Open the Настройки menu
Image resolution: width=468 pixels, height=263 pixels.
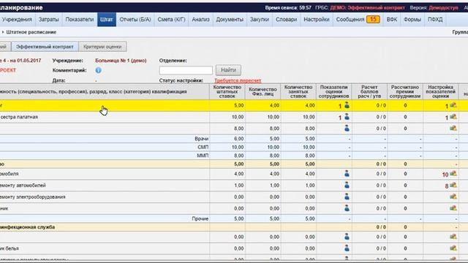point(317,20)
